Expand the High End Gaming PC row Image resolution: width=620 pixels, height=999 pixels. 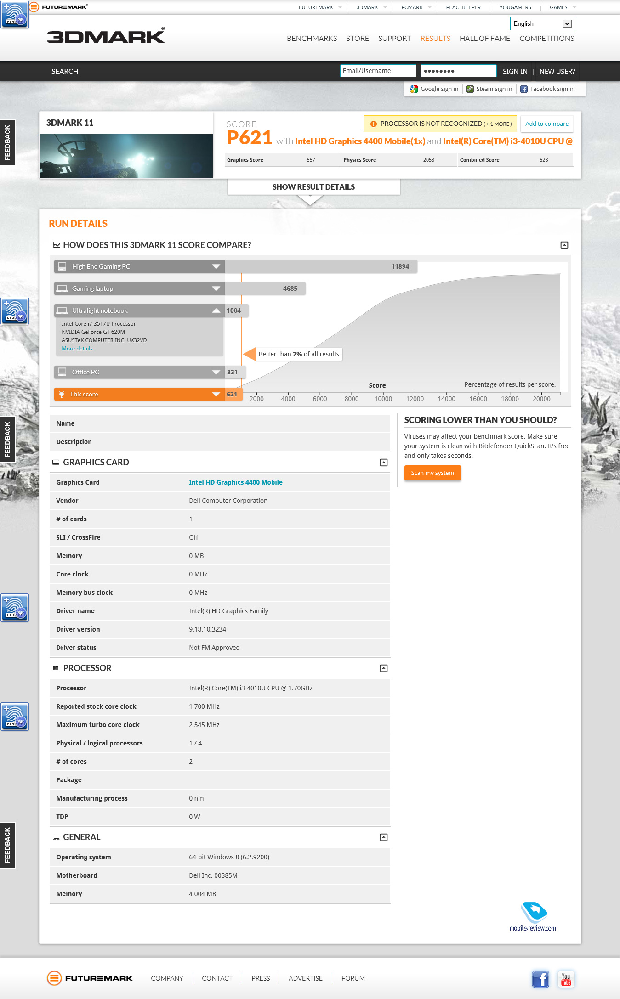pyautogui.click(x=216, y=267)
